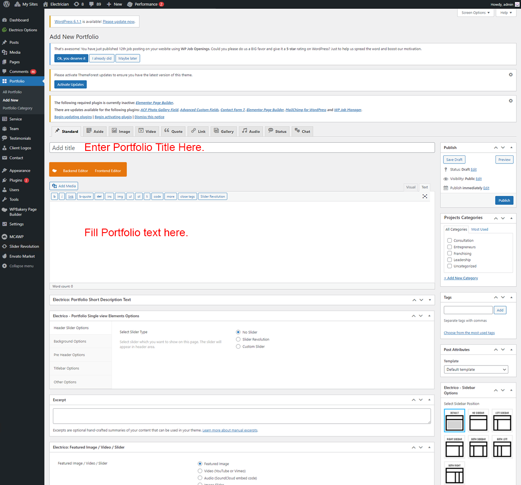The width and height of the screenshot is (521, 485).
Task: Switch to the Visual editor tab
Action: (411, 187)
